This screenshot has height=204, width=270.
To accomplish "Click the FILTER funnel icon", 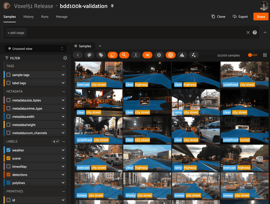I will pos(7,58).
